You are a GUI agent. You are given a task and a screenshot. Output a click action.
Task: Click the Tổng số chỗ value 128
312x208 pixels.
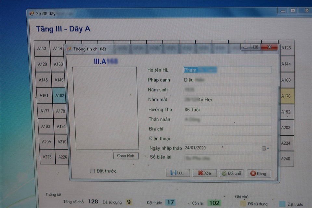pyautogui.click(x=93, y=201)
